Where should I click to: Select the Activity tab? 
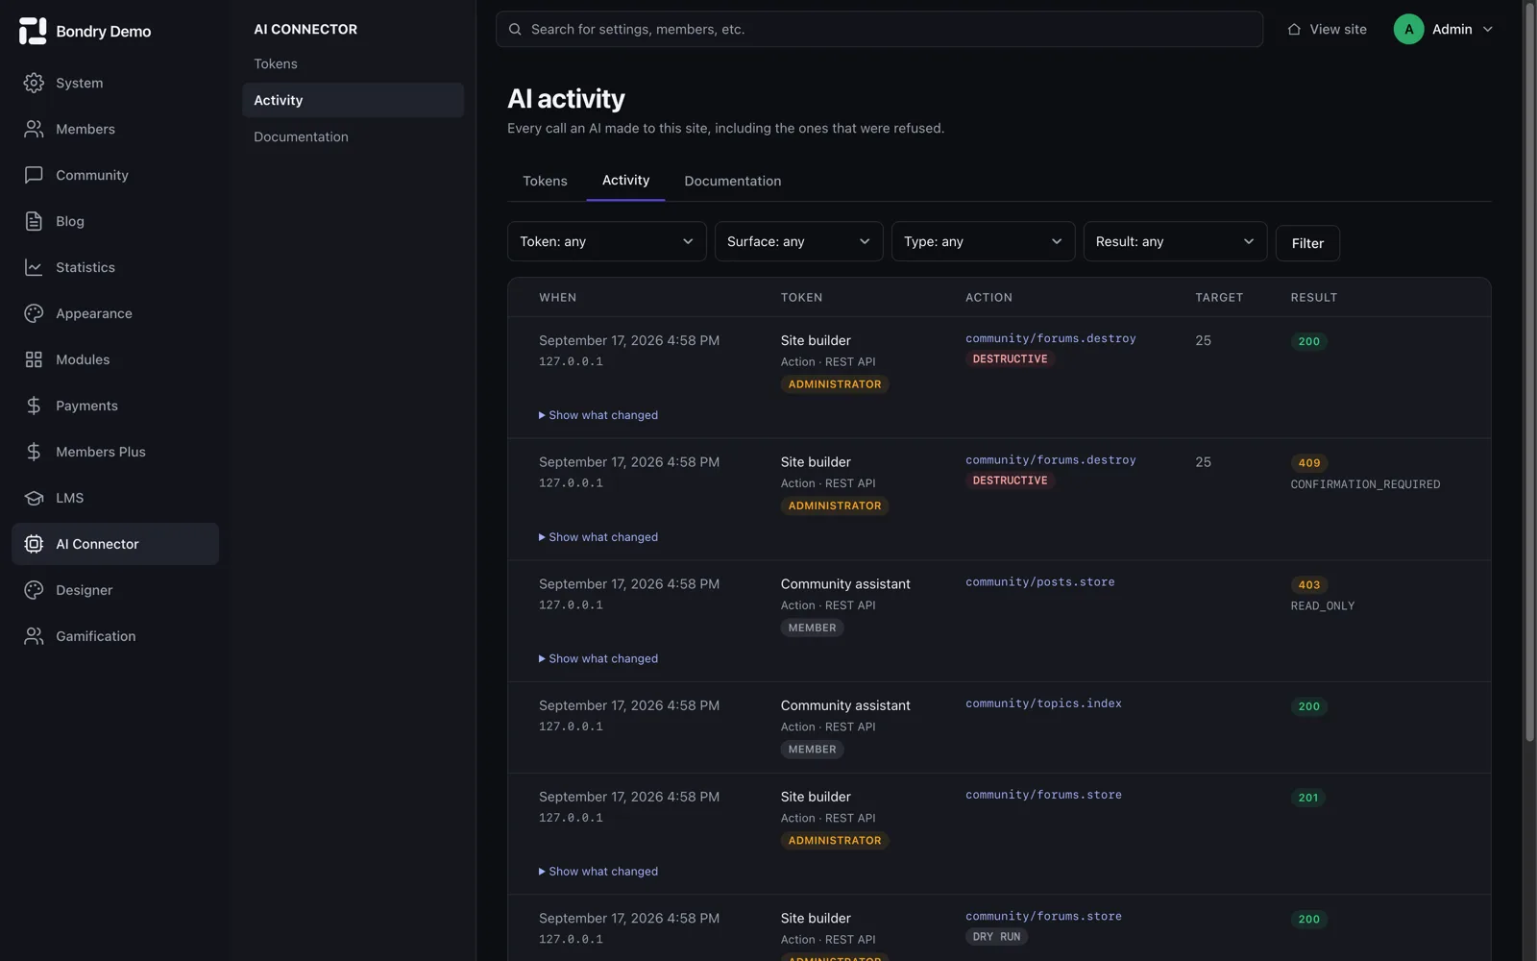coord(625,180)
